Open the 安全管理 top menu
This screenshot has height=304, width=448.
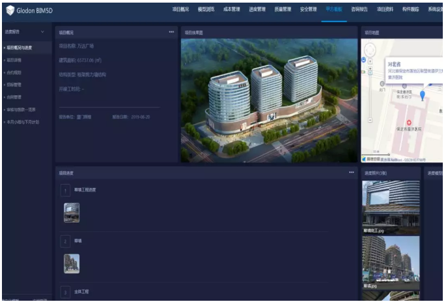coord(308,9)
